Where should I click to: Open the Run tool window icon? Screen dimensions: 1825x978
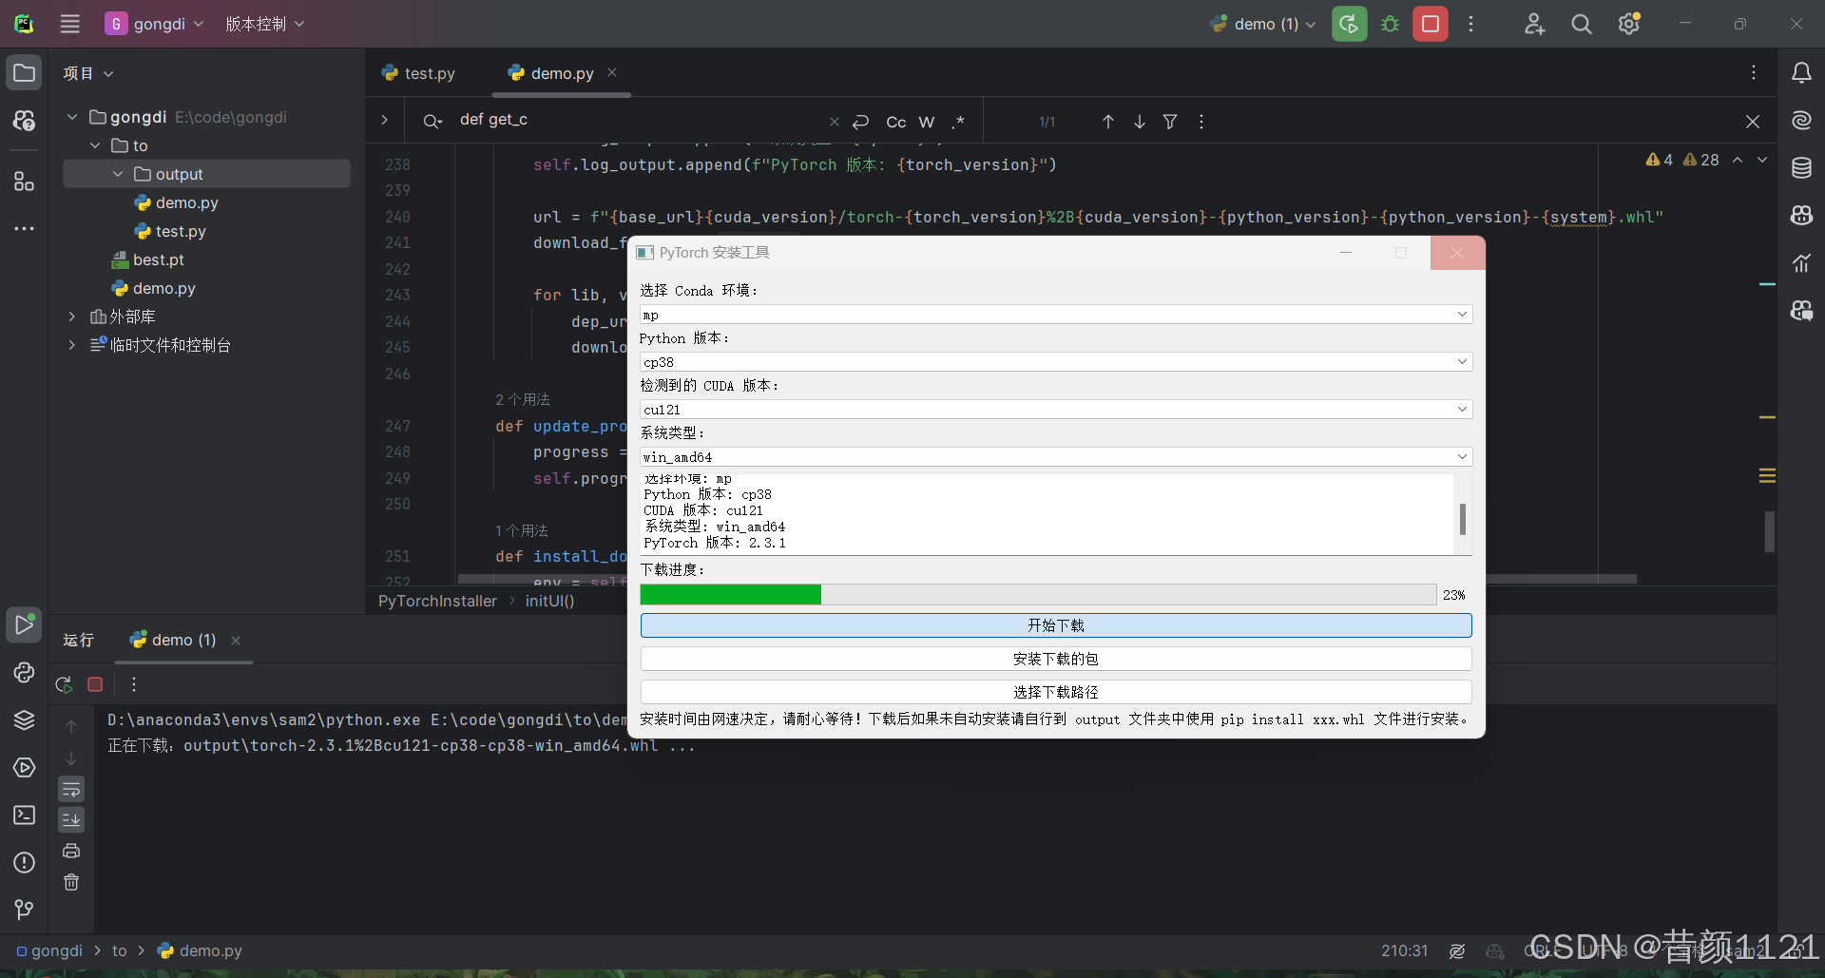[x=24, y=624]
